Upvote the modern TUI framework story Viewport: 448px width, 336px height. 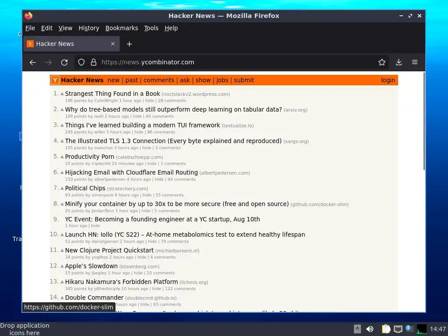click(62, 125)
